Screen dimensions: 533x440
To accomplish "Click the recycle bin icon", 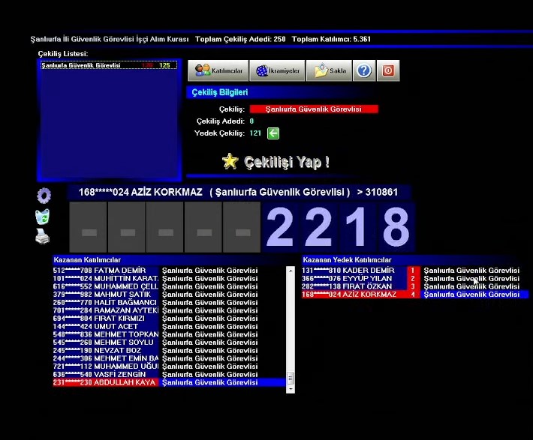I will click(x=43, y=217).
